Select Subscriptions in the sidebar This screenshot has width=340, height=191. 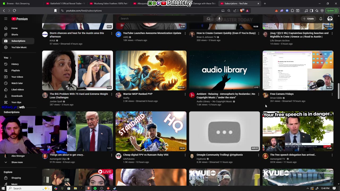pyautogui.click(x=18, y=41)
